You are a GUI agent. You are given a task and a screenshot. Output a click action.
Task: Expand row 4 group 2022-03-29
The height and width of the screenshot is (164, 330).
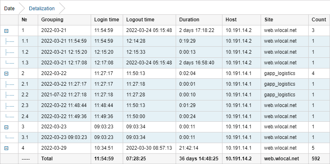point(6,148)
